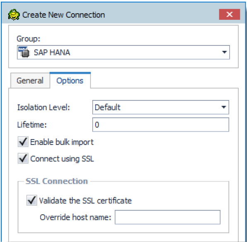The height and width of the screenshot is (242, 247).
Task: Uncheck the Connect using SSL checkbox
Action: (23, 159)
